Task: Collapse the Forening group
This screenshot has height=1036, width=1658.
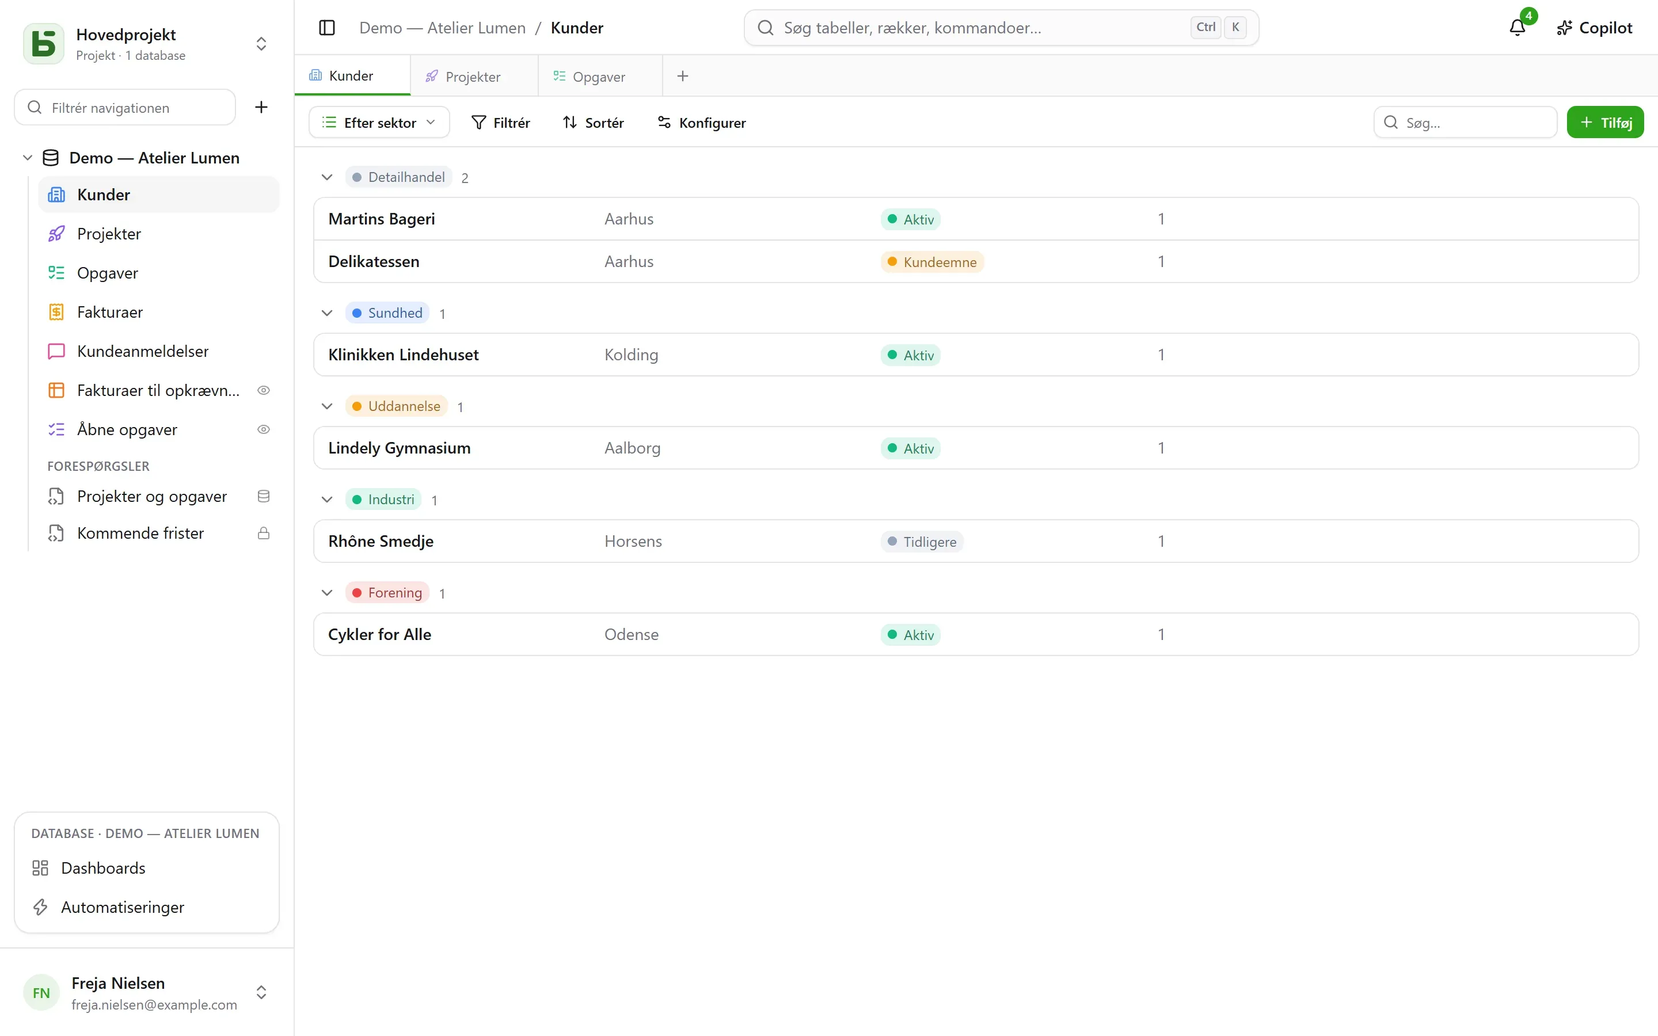Action: coord(327,593)
